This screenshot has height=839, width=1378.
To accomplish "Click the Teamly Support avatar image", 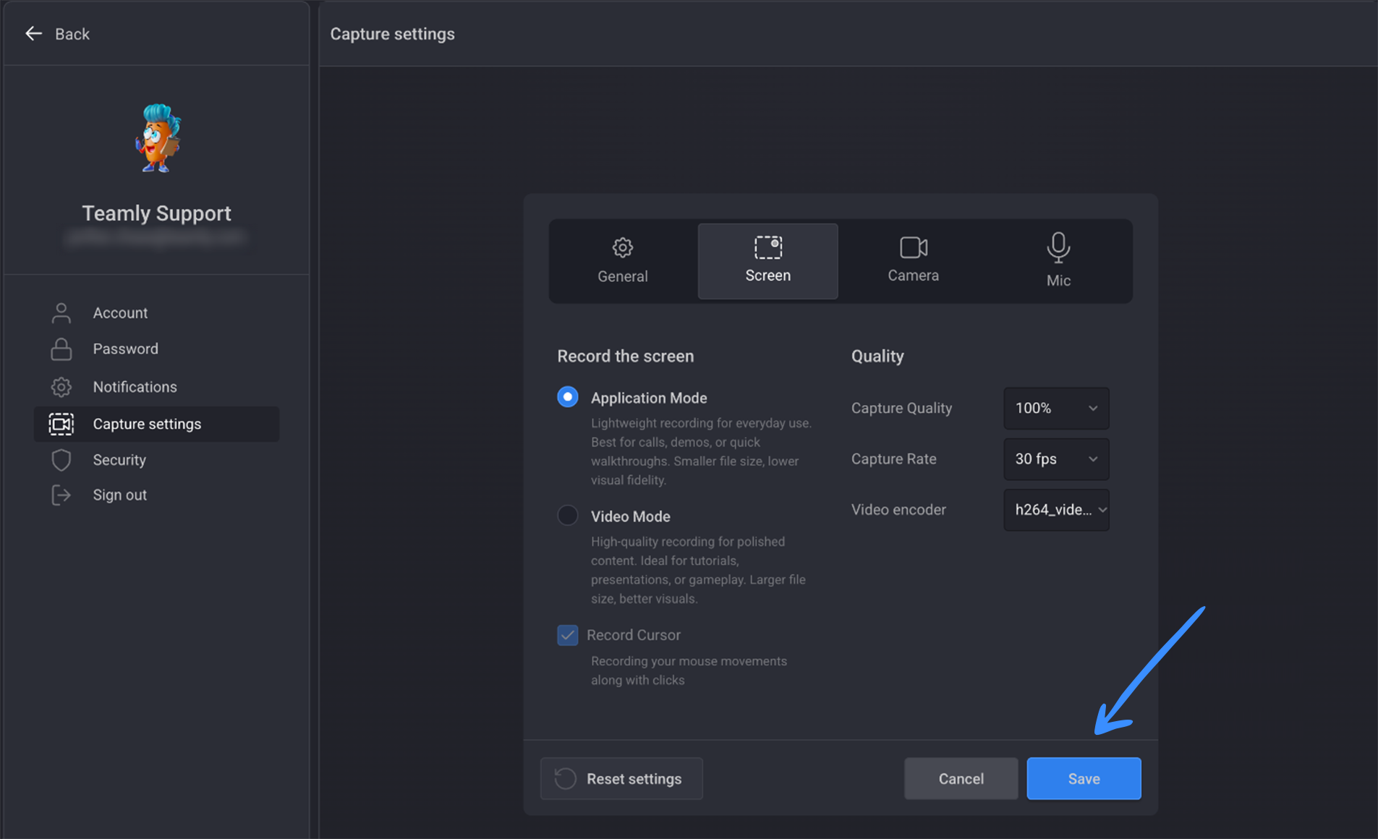I will 157,138.
